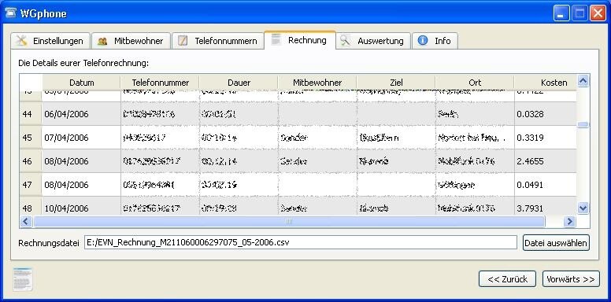The width and height of the screenshot is (611, 302).
Task: Click the WGphone title bar icon
Action: [x=10, y=13]
